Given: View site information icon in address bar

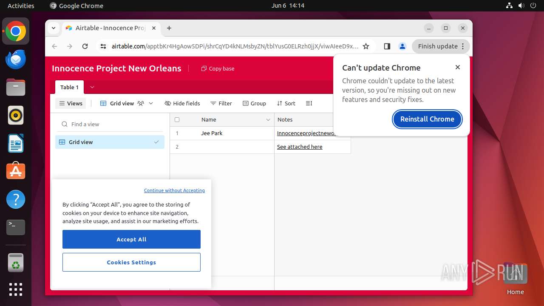Looking at the screenshot, I should (103, 46).
